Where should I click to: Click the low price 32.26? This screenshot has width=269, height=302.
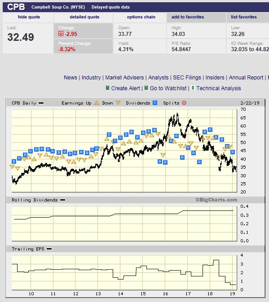[238, 34]
